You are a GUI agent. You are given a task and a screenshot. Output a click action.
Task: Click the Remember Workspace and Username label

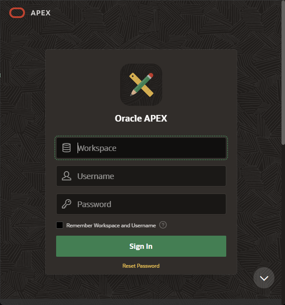click(x=111, y=226)
